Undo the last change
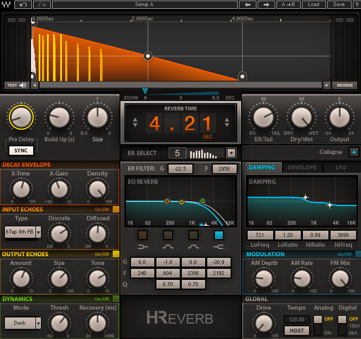Image resolution: width=361 pixels, height=339 pixels. [23, 4]
